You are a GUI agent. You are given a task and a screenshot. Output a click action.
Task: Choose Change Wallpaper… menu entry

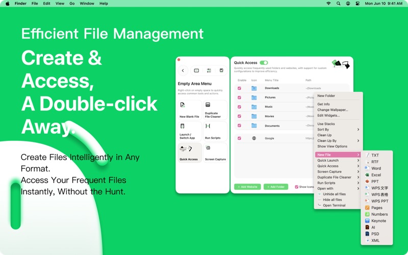[333, 110]
